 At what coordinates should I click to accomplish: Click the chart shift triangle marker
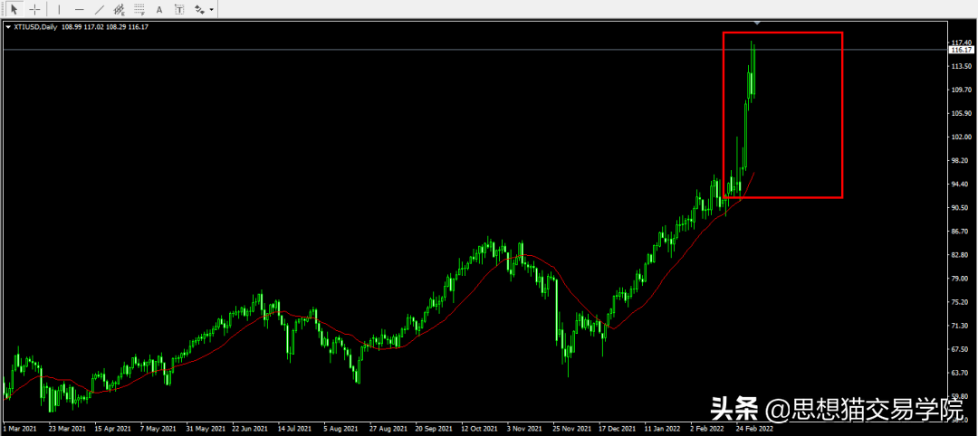point(757,23)
